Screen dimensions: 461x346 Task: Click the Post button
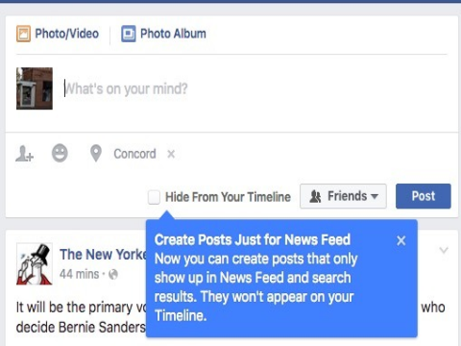pyautogui.click(x=424, y=196)
